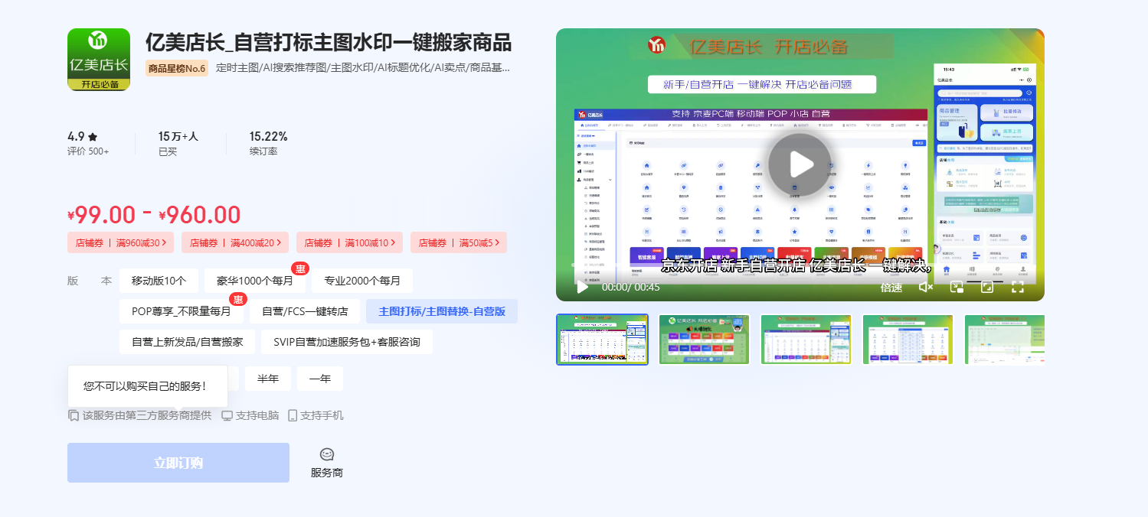Viewport: 1148px width, 517px height.
Task: Open picture-in-picture mode for the video
Action: tap(957, 287)
